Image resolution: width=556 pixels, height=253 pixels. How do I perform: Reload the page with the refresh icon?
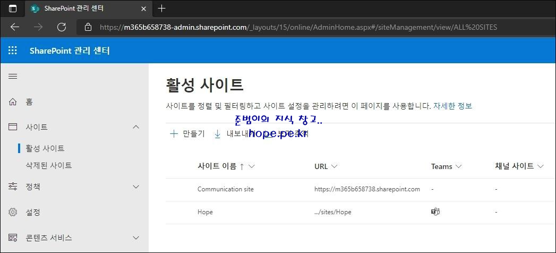62,27
